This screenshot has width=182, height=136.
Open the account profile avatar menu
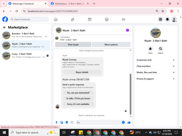click(x=174, y=19)
